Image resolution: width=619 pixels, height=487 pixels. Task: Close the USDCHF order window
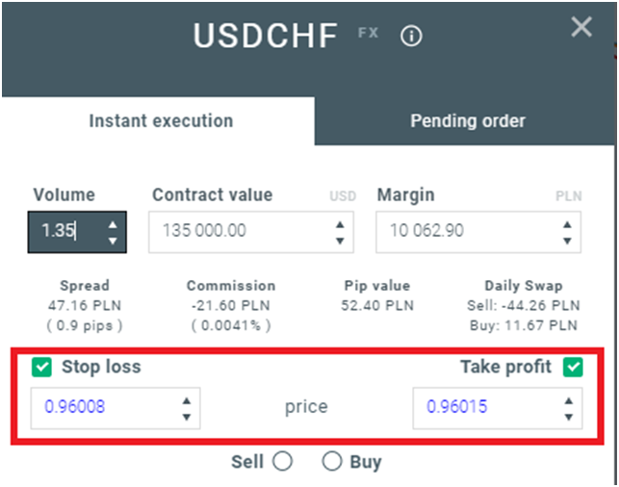581,27
